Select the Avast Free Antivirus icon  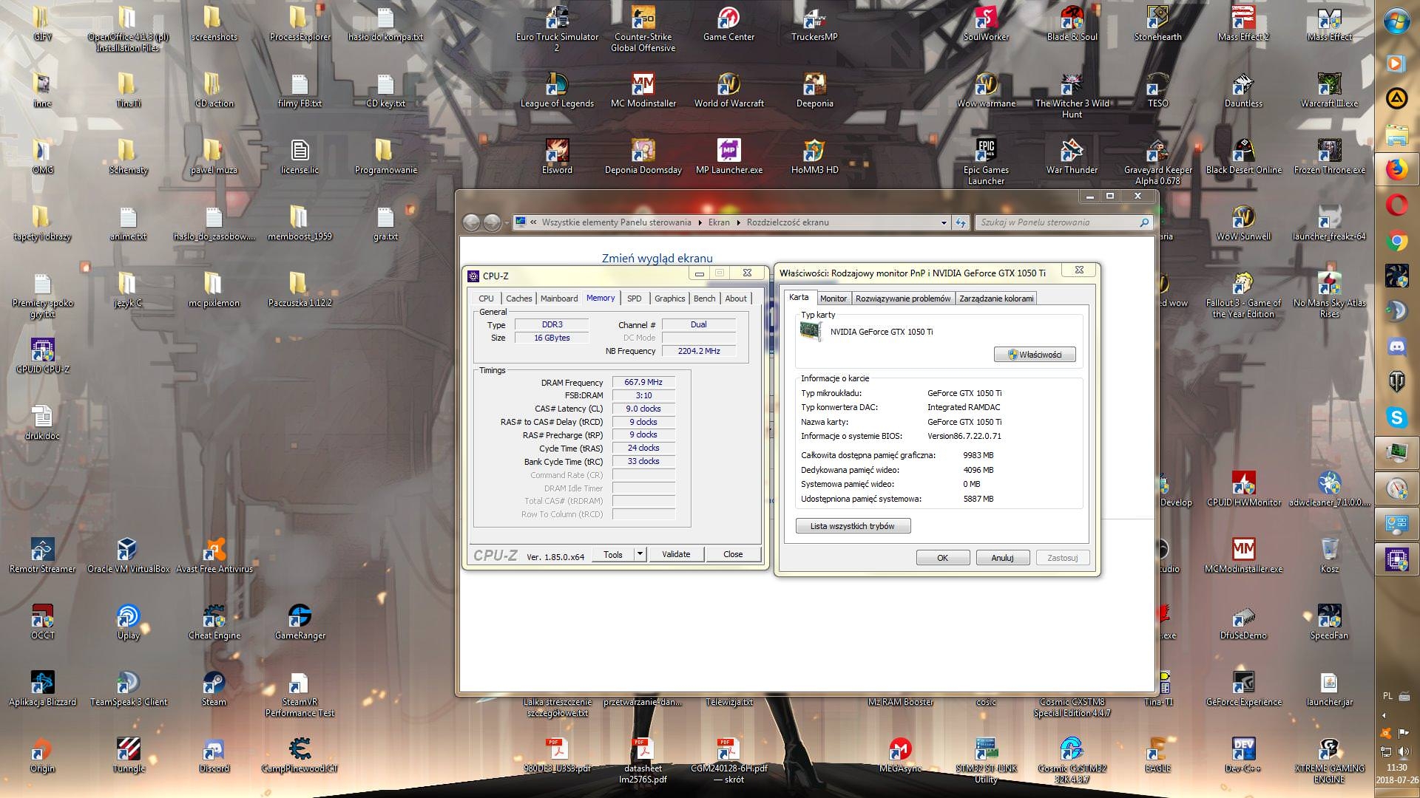(x=214, y=556)
